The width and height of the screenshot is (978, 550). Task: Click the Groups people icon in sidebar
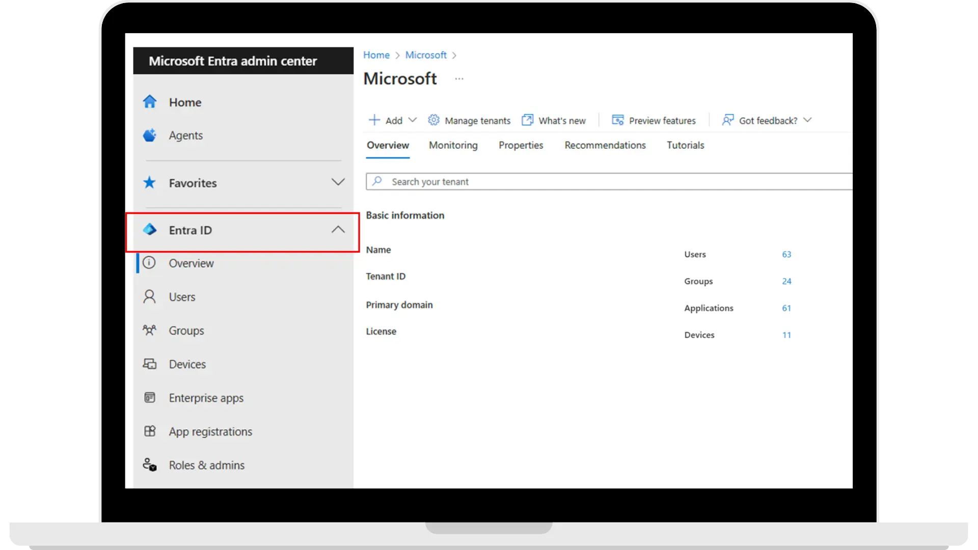tap(149, 331)
